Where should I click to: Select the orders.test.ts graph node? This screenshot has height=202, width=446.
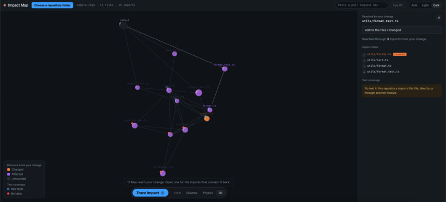(137, 88)
